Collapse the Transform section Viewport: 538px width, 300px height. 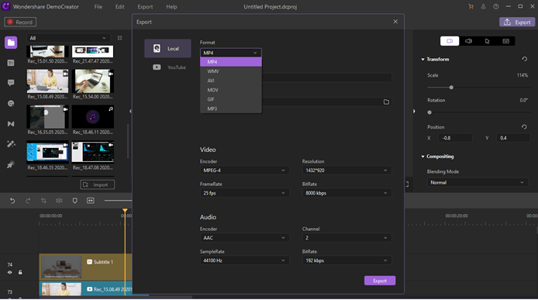click(x=422, y=60)
